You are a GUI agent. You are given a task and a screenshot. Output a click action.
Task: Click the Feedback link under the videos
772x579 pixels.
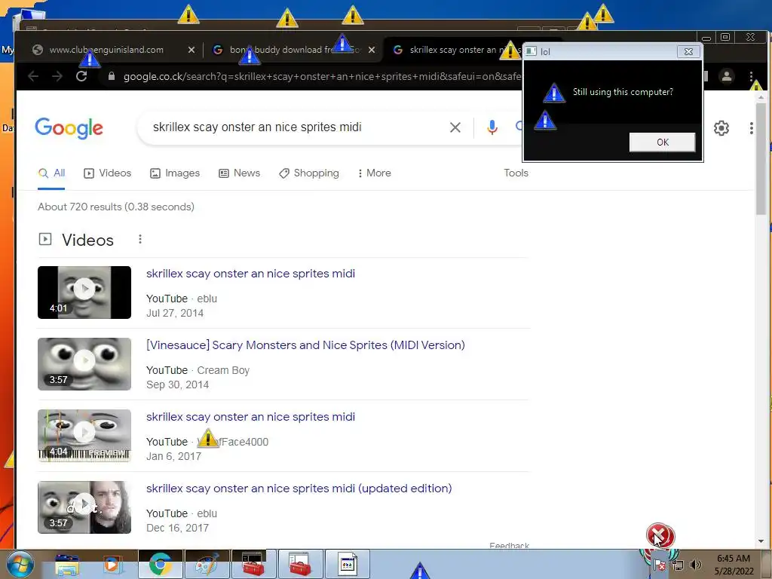point(509,546)
